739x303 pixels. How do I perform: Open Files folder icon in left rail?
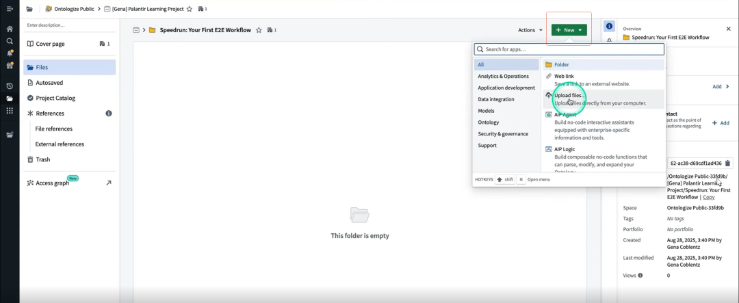click(x=10, y=98)
